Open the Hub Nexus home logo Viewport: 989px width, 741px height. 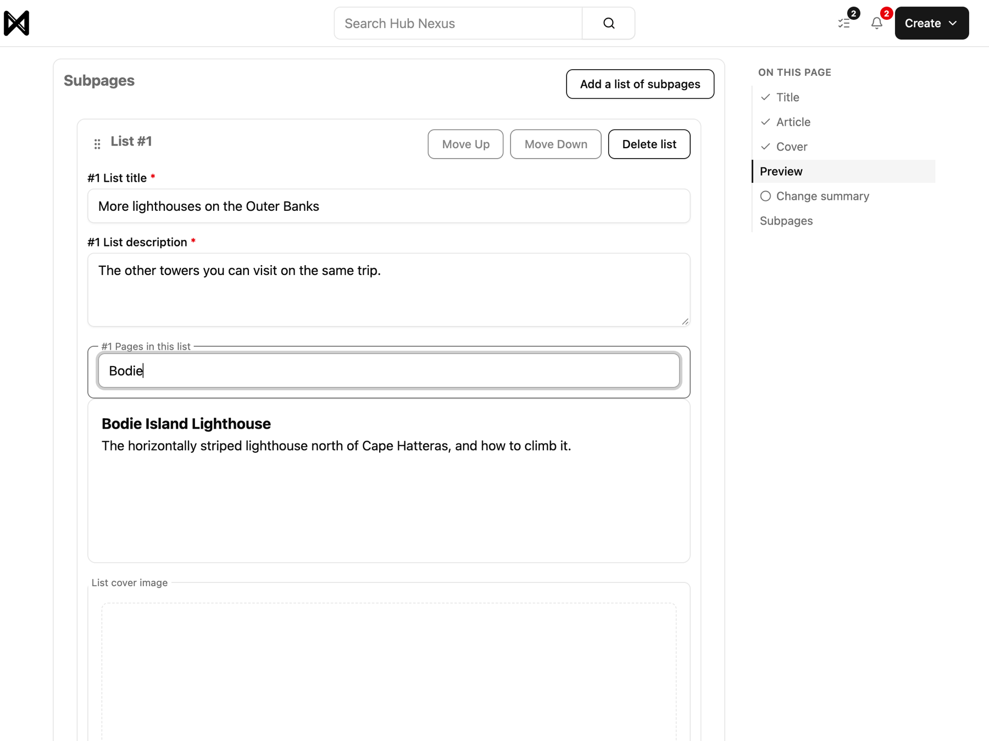(x=16, y=23)
